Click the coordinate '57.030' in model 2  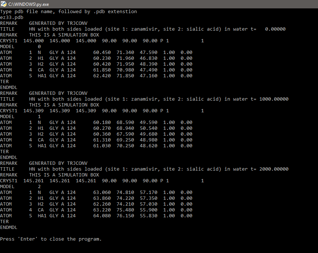149,204
